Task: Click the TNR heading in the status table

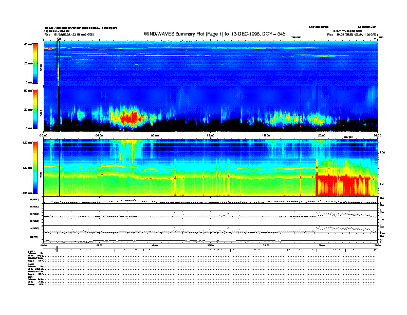Action: coord(30,277)
